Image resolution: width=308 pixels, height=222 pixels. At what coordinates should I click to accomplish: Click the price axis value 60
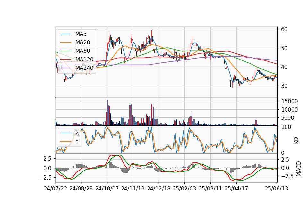[x=284, y=29]
